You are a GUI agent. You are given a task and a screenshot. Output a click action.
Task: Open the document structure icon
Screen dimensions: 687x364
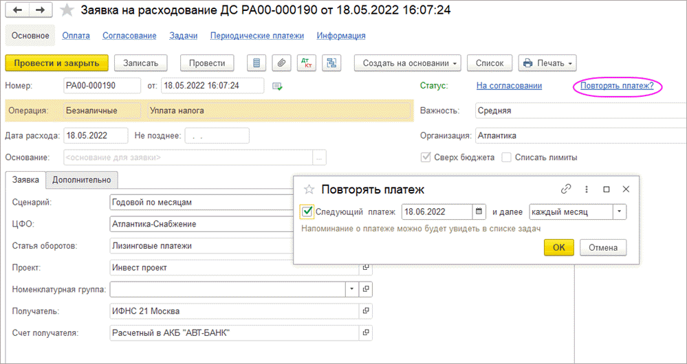click(x=331, y=63)
